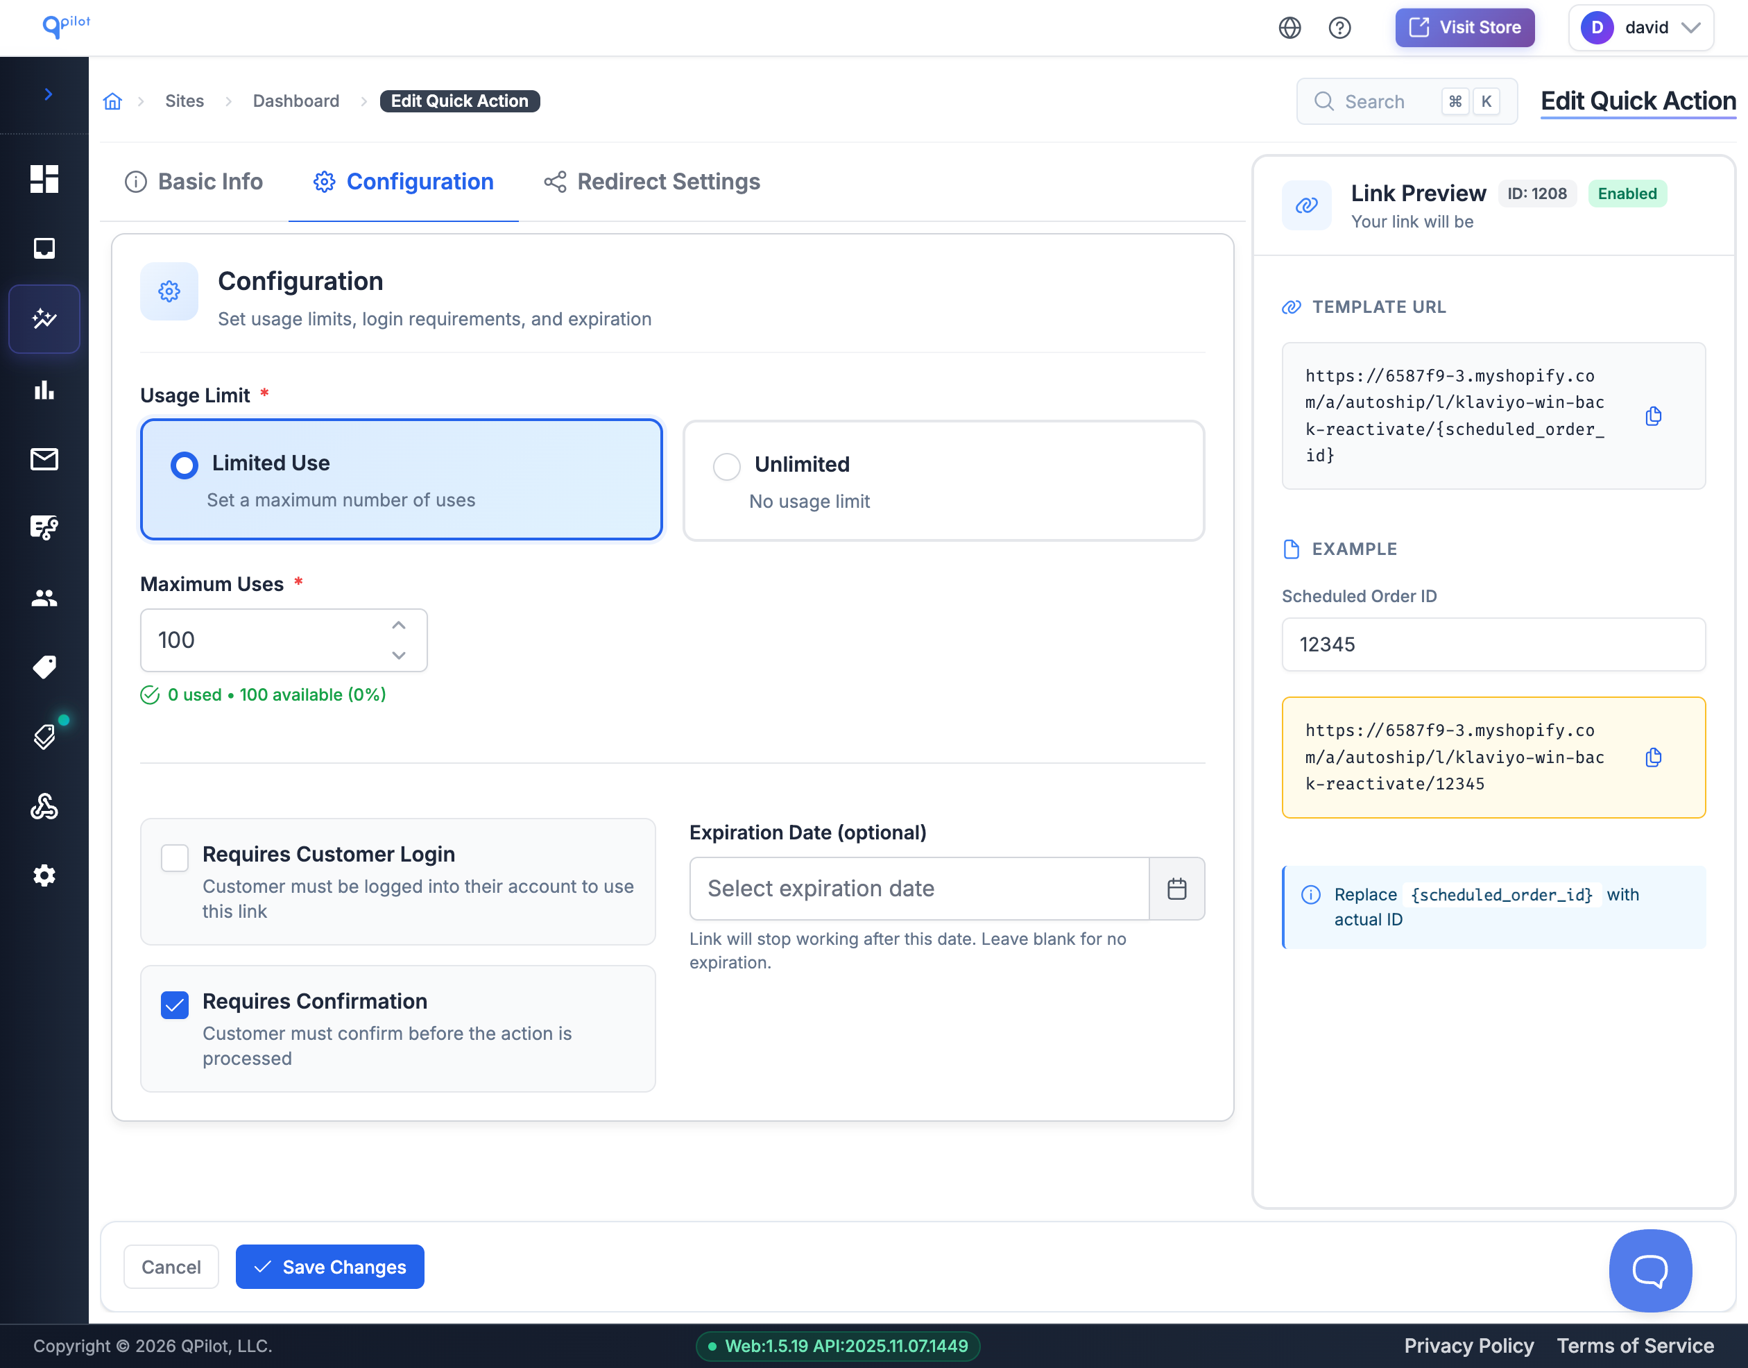This screenshot has height=1368, width=1748.
Task: Click the webhooks icon in sidebar
Action: pos(44,807)
